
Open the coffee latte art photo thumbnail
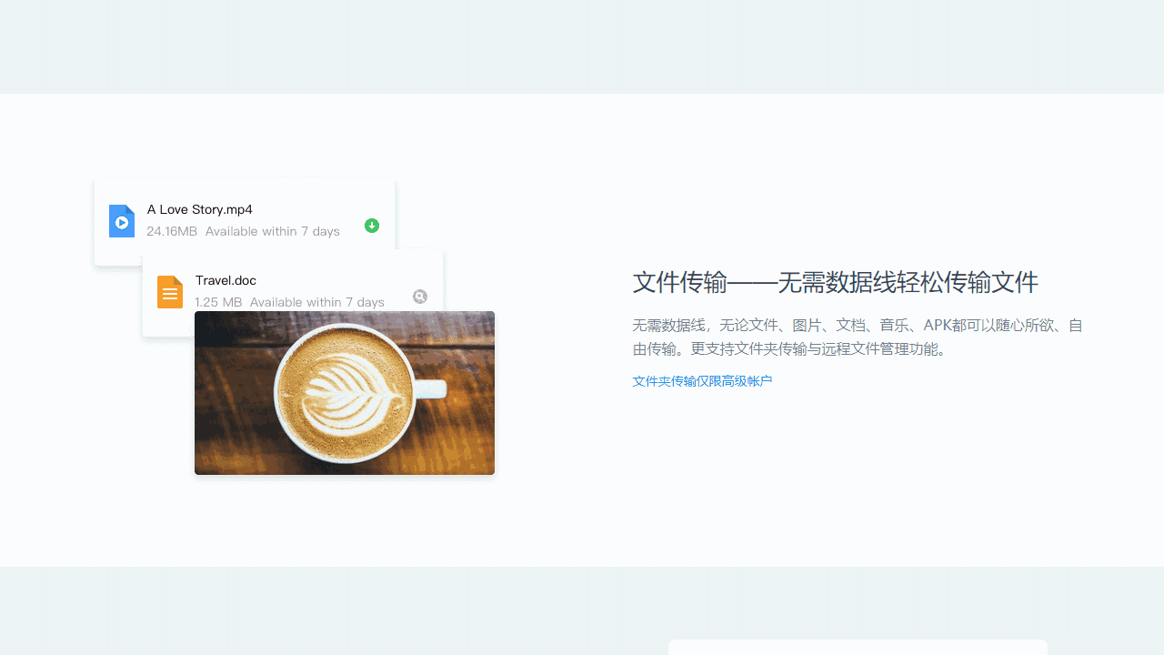point(344,393)
